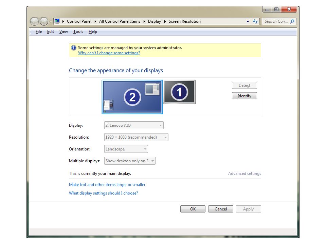This screenshot has width=326, height=244.
Task: Expand arrow before Control Panel breadcrumb
Action: (63, 21)
